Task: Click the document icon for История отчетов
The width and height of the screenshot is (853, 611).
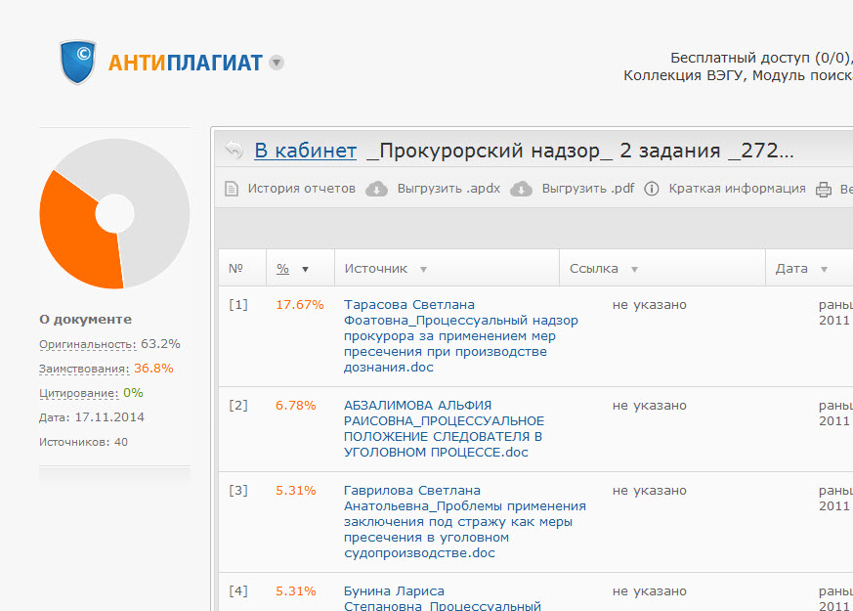Action: click(x=232, y=189)
